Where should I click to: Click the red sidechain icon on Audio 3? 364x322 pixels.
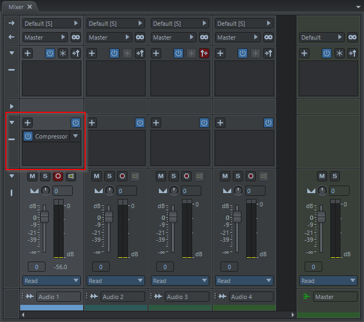tap(204, 53)
